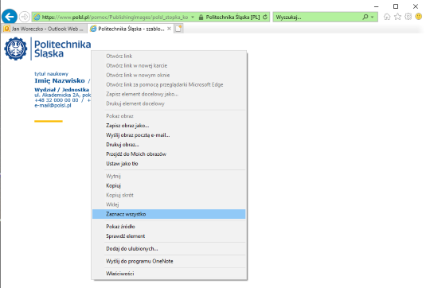Click 'e-mail@polsl.pl' text
Viewport: 426px width, 288px height.
tap(53, 105)
